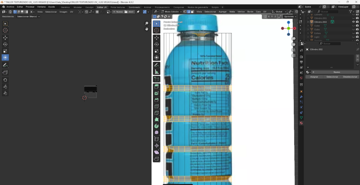The image size is (360, 185).
Task: Select the Shear tool
Action: tap(156, 152)
